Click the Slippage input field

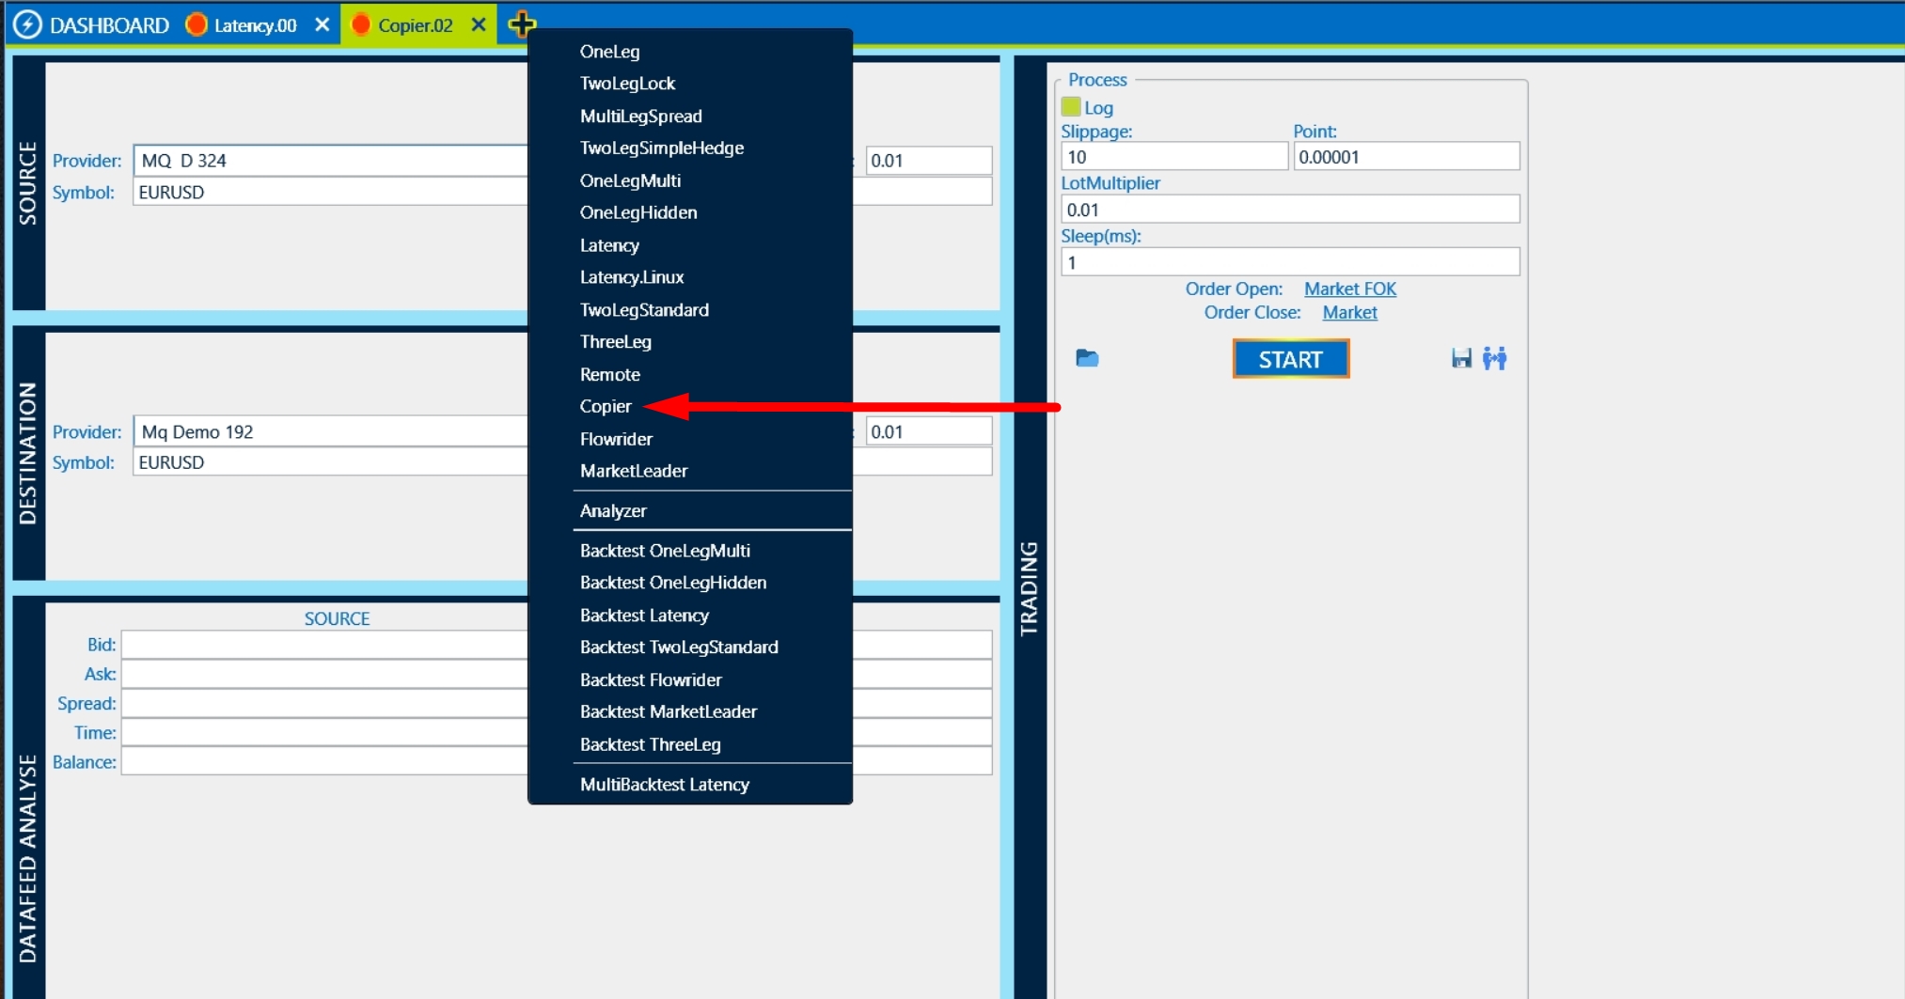tap(1174, 157)
